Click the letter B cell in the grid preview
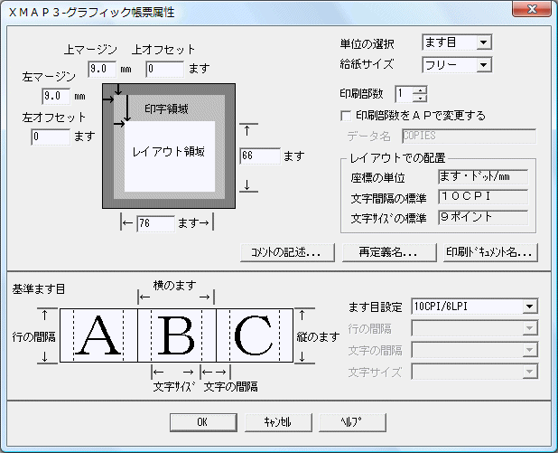This screenshot has width=558, height=453. [x=177, y=335]
